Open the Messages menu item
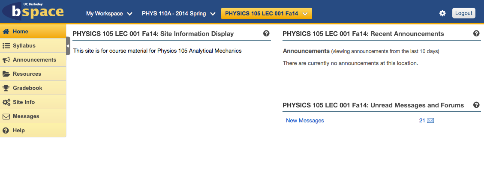 pyautogui.click(x=26, y=116)
